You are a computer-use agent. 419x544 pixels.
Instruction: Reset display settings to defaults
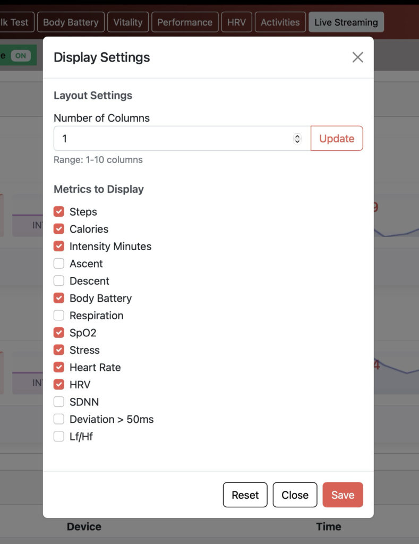click(245, 495)
